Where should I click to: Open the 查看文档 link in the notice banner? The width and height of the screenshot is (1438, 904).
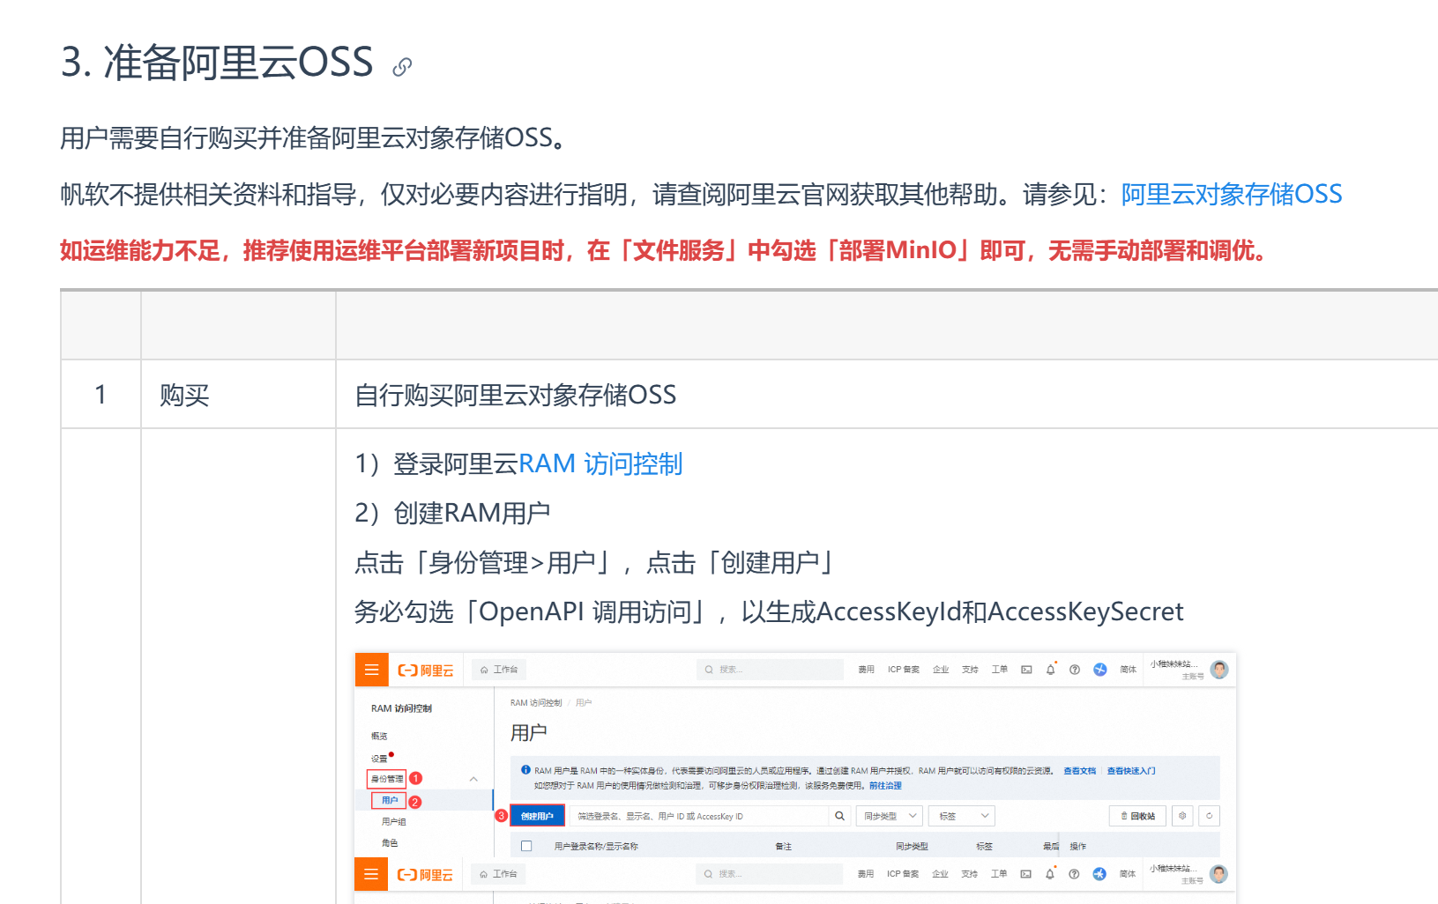pos(1079,771)
